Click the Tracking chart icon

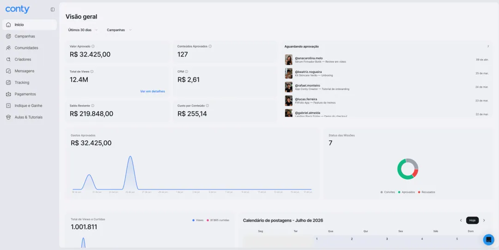click(9, 83)
